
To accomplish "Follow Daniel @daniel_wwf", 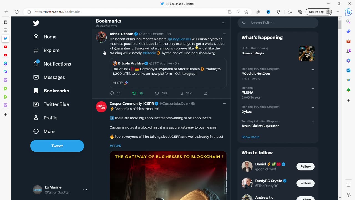I will pos(305,167).
